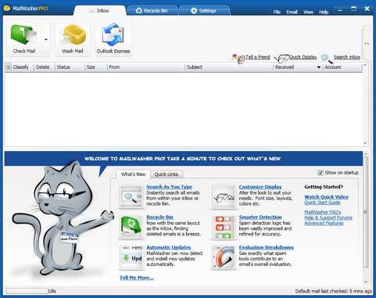The image size is (376, 298).
Task: Click the Evaluation Breakdowns gauge icon
Action: click(224, 257)
